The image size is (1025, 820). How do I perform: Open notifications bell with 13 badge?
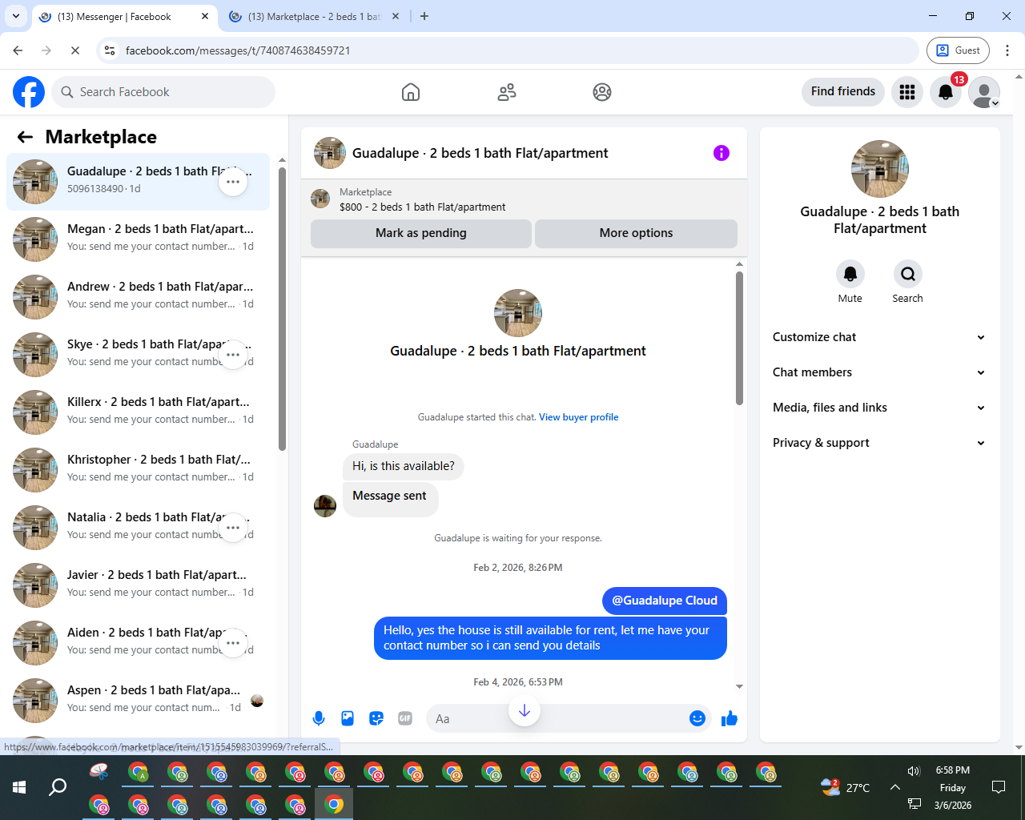[x=946, y=92]
